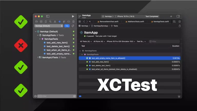Open the Bookmark navigator icon
The height and width of the screenshot is (111, 197).
tap(46, 22)
